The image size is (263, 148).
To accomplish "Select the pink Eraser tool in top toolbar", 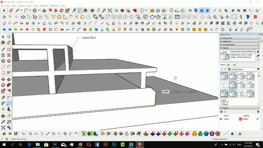I will (x=11, y=11).
